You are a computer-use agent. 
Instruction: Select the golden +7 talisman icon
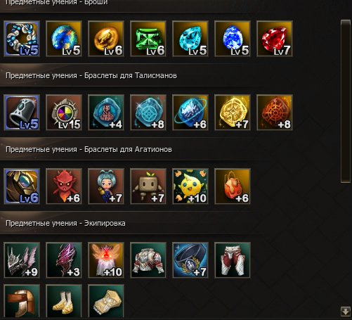pos(233,113)
